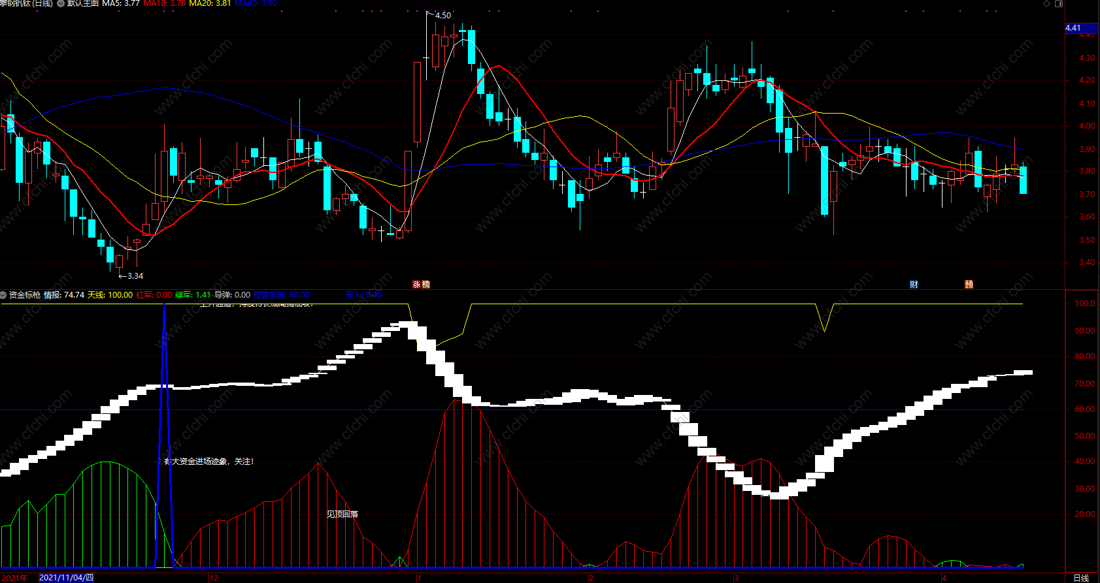
Task: Open the 资金标枪 indicator dropdown arrow
Action: [x=3, y=295]
